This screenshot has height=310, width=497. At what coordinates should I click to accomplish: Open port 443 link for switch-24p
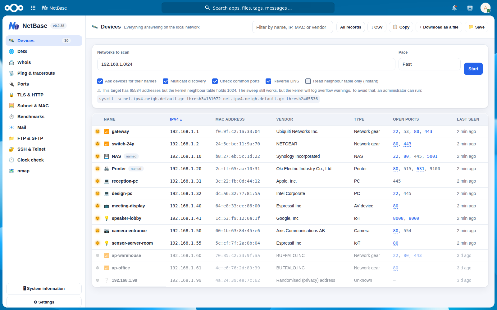[407, 144]
